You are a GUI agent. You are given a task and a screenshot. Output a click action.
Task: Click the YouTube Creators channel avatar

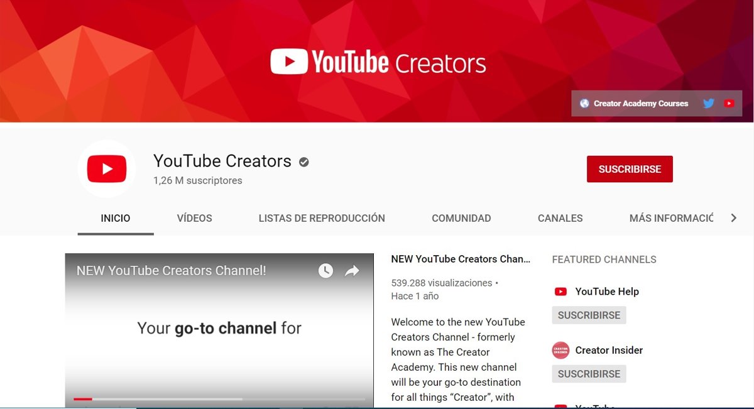click(107, 169)
